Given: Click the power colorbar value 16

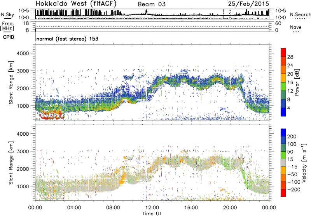Looking at the screenshot, I should tap(290, 83).
